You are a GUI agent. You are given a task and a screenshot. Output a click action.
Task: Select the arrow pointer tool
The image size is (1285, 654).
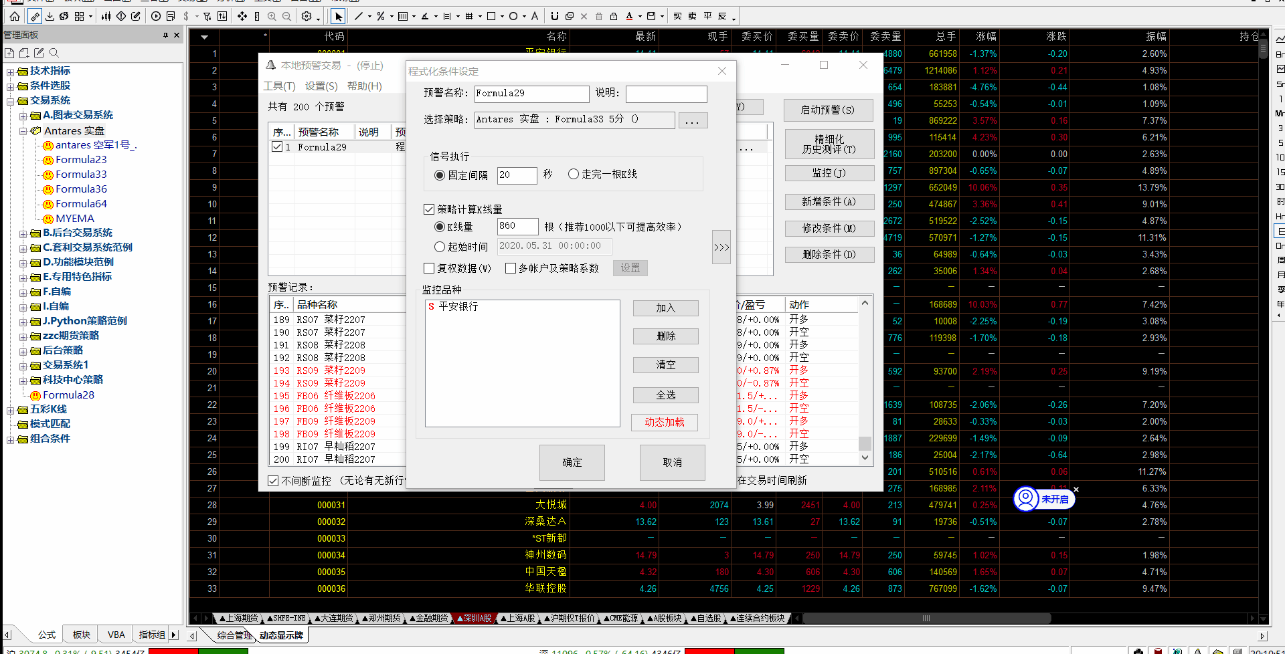pyautogui.click(x=339, y=16)
